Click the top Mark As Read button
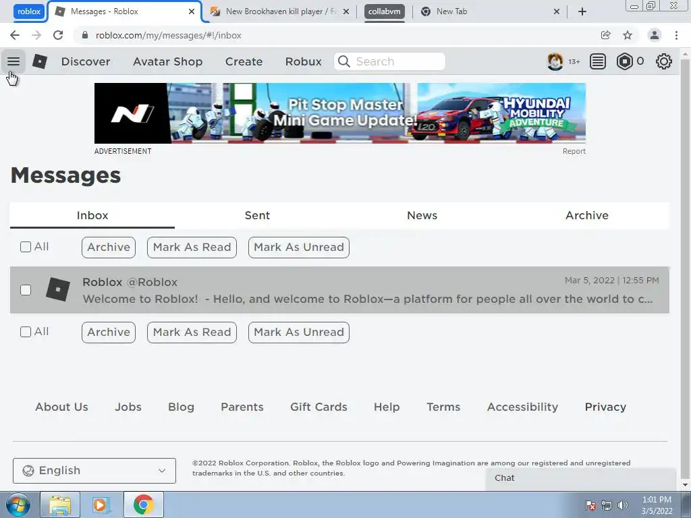 (192, 247)
